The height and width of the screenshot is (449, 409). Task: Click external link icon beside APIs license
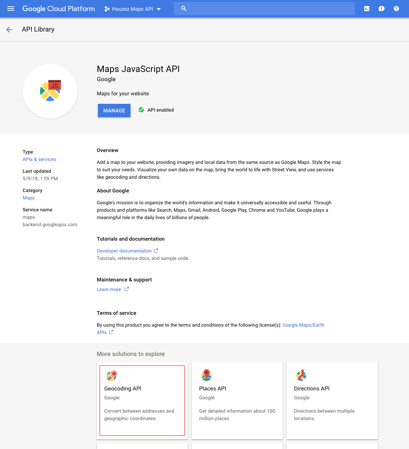(111, 332)
